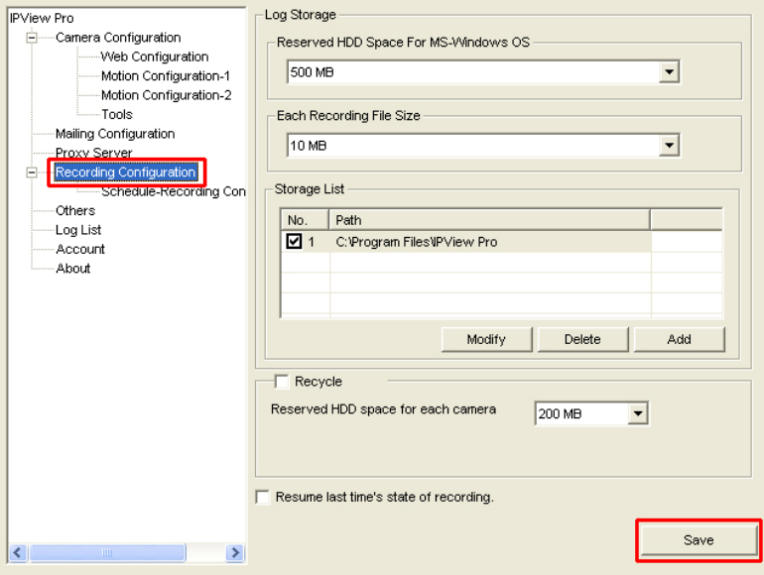Image resolution: width=764 pixels, height=575 pixels.
Task: Collapse the Camera Configuration tree node
Action: [x=32, y=39]
